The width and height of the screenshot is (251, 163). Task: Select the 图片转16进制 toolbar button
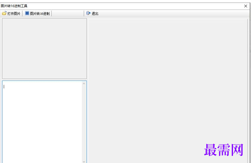37,13
